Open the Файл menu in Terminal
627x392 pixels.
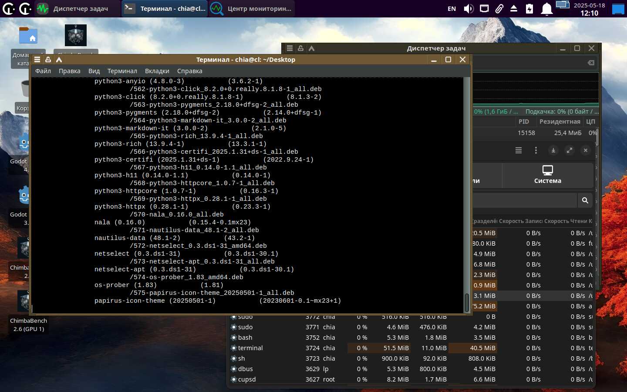(x=43, y=71)
